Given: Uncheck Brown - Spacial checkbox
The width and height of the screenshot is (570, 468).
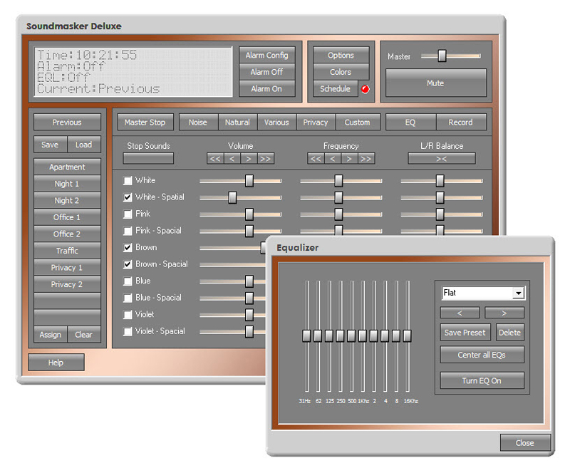Looking at the screenshot, I should coord(128,264).
